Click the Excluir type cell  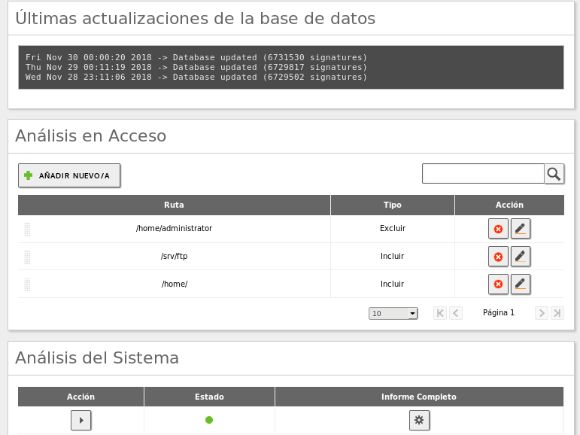click(x=393, y=229)
